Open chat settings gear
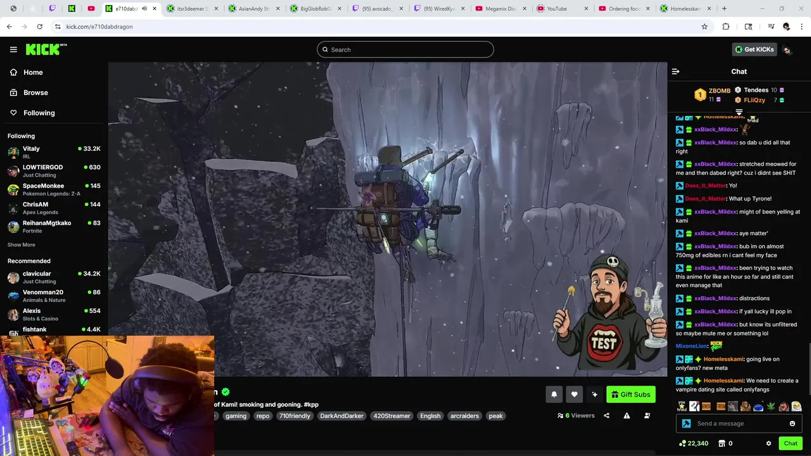 pos(769,443)
